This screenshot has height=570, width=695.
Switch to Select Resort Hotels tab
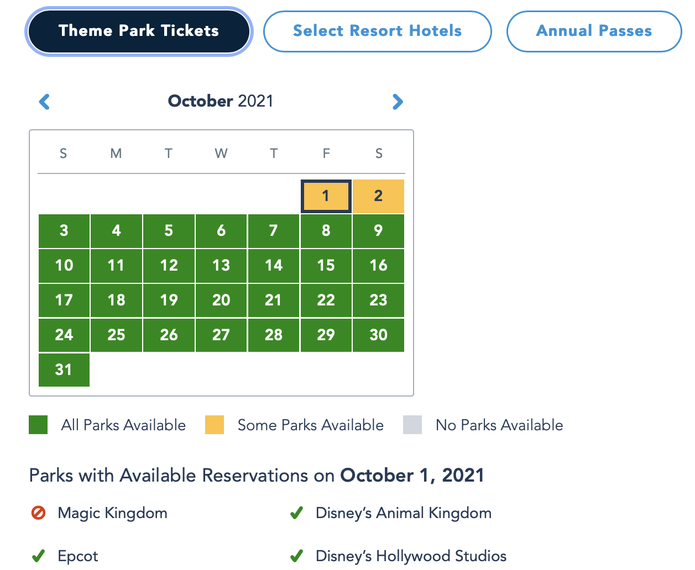click(x=377, y=31)
